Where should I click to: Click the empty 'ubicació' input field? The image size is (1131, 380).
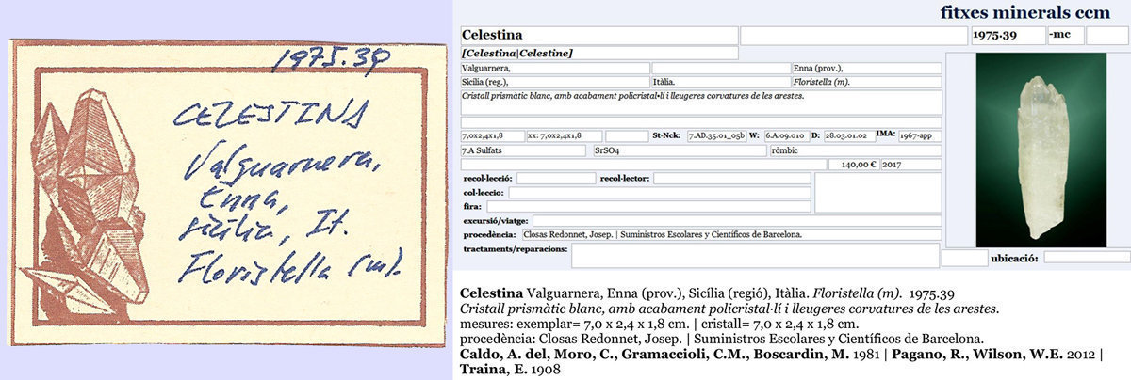[1086, 257]
